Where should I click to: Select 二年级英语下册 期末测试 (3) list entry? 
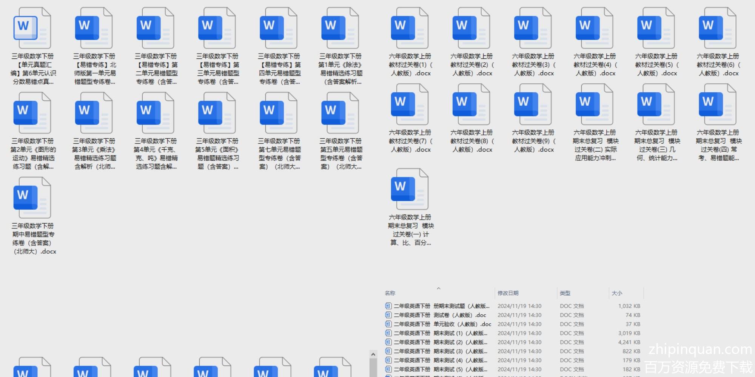(441, 351)
